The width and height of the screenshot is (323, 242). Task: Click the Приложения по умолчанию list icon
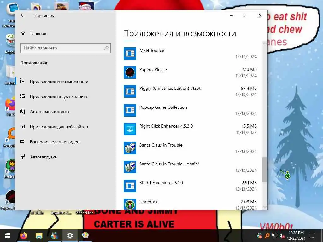23,96
